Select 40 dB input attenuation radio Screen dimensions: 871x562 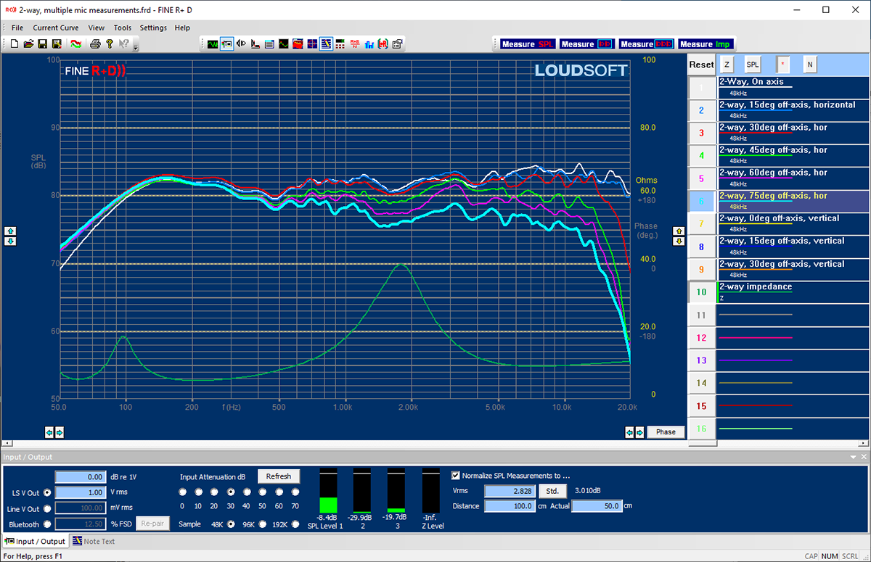click(246, 490)
